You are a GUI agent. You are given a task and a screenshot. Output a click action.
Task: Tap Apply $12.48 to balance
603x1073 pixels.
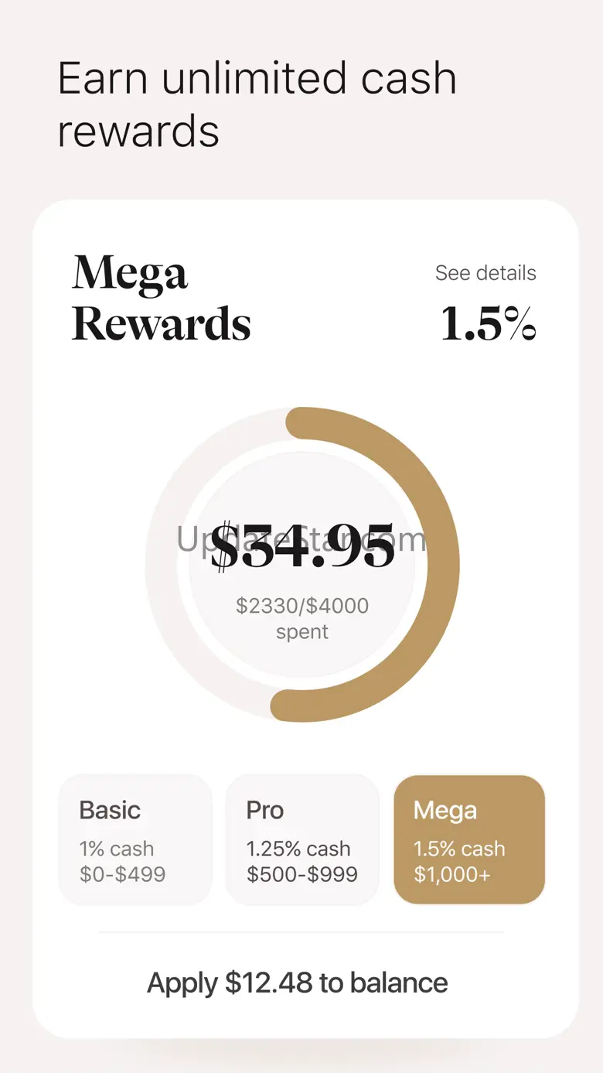(x=298, y=982)
